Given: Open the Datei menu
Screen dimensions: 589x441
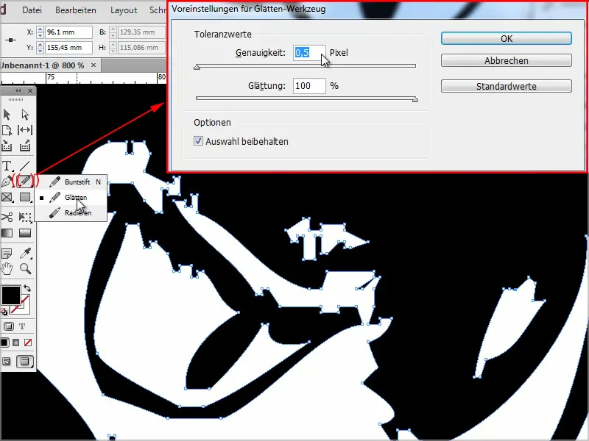Looking at the screenshot, I should coord(31,10).
